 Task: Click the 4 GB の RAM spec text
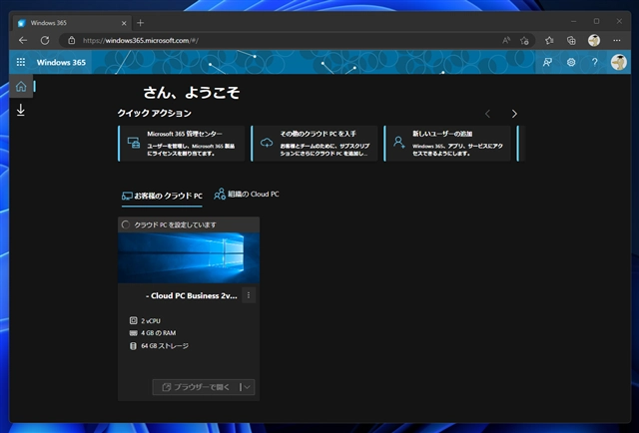(158, 333)
